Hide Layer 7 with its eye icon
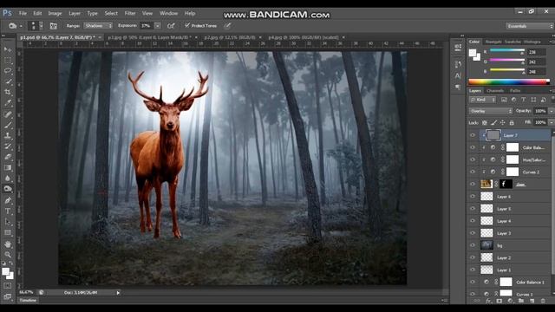 click(x=473, y=135)
